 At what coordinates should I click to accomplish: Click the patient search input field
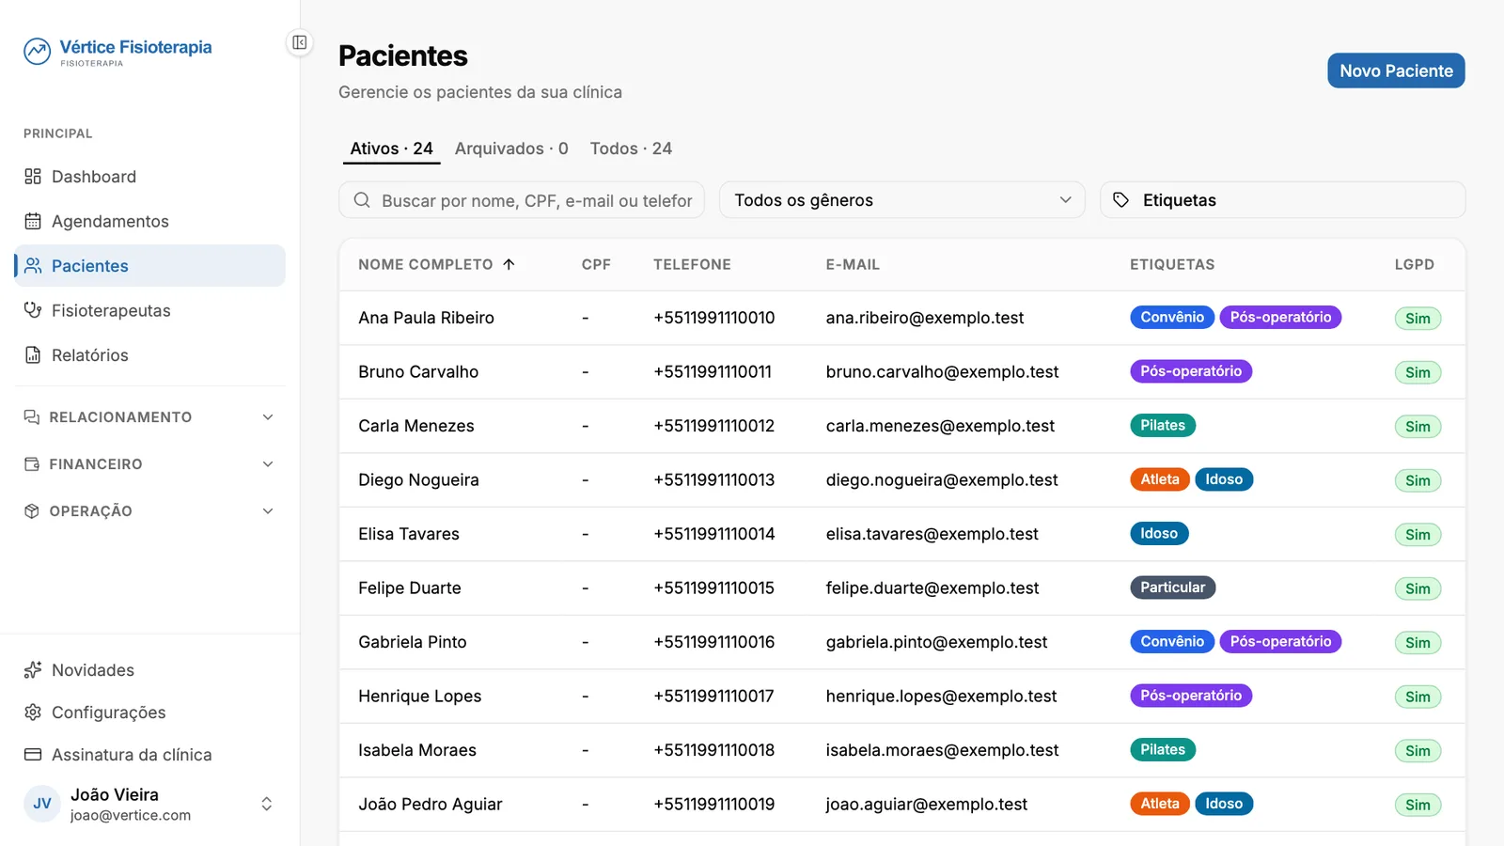522,200
